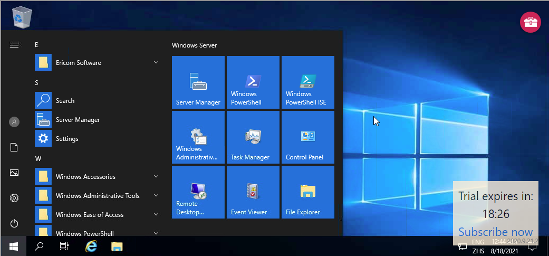Expand the Windows Accessories chevron
Image resolution: width=549 pixels, height=256 pixels.
coord(156,176)
